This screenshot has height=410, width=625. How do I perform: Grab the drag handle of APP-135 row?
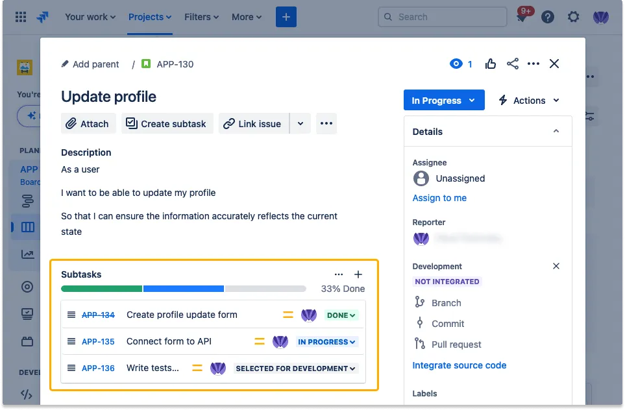pyautogui.click(x=71, y=341)
